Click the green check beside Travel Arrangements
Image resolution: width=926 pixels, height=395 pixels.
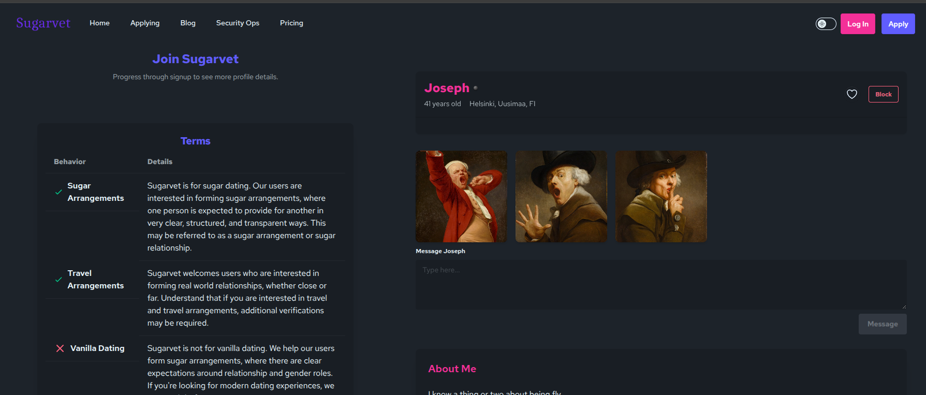58,280
